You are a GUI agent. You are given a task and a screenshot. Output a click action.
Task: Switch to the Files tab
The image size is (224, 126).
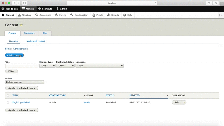(x=45, y=33)
